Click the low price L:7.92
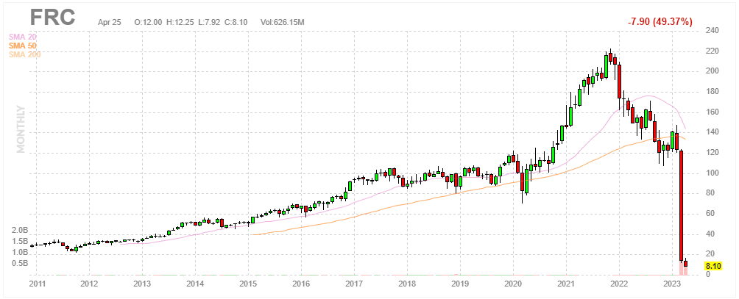739x299 pixels. click(210, 22)
